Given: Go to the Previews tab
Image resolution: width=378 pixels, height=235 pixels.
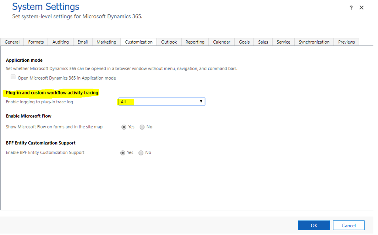Looking at the screenshot, I should click(x=346, y=42).
